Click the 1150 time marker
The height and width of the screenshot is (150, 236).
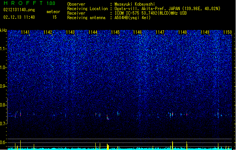227,32
